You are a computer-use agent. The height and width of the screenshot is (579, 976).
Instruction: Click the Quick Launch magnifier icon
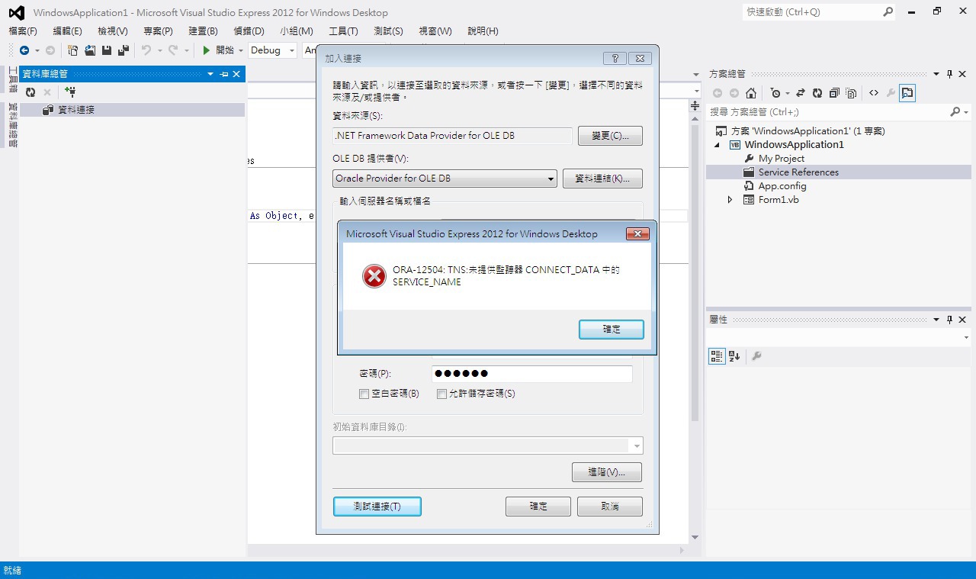(888, 12)
